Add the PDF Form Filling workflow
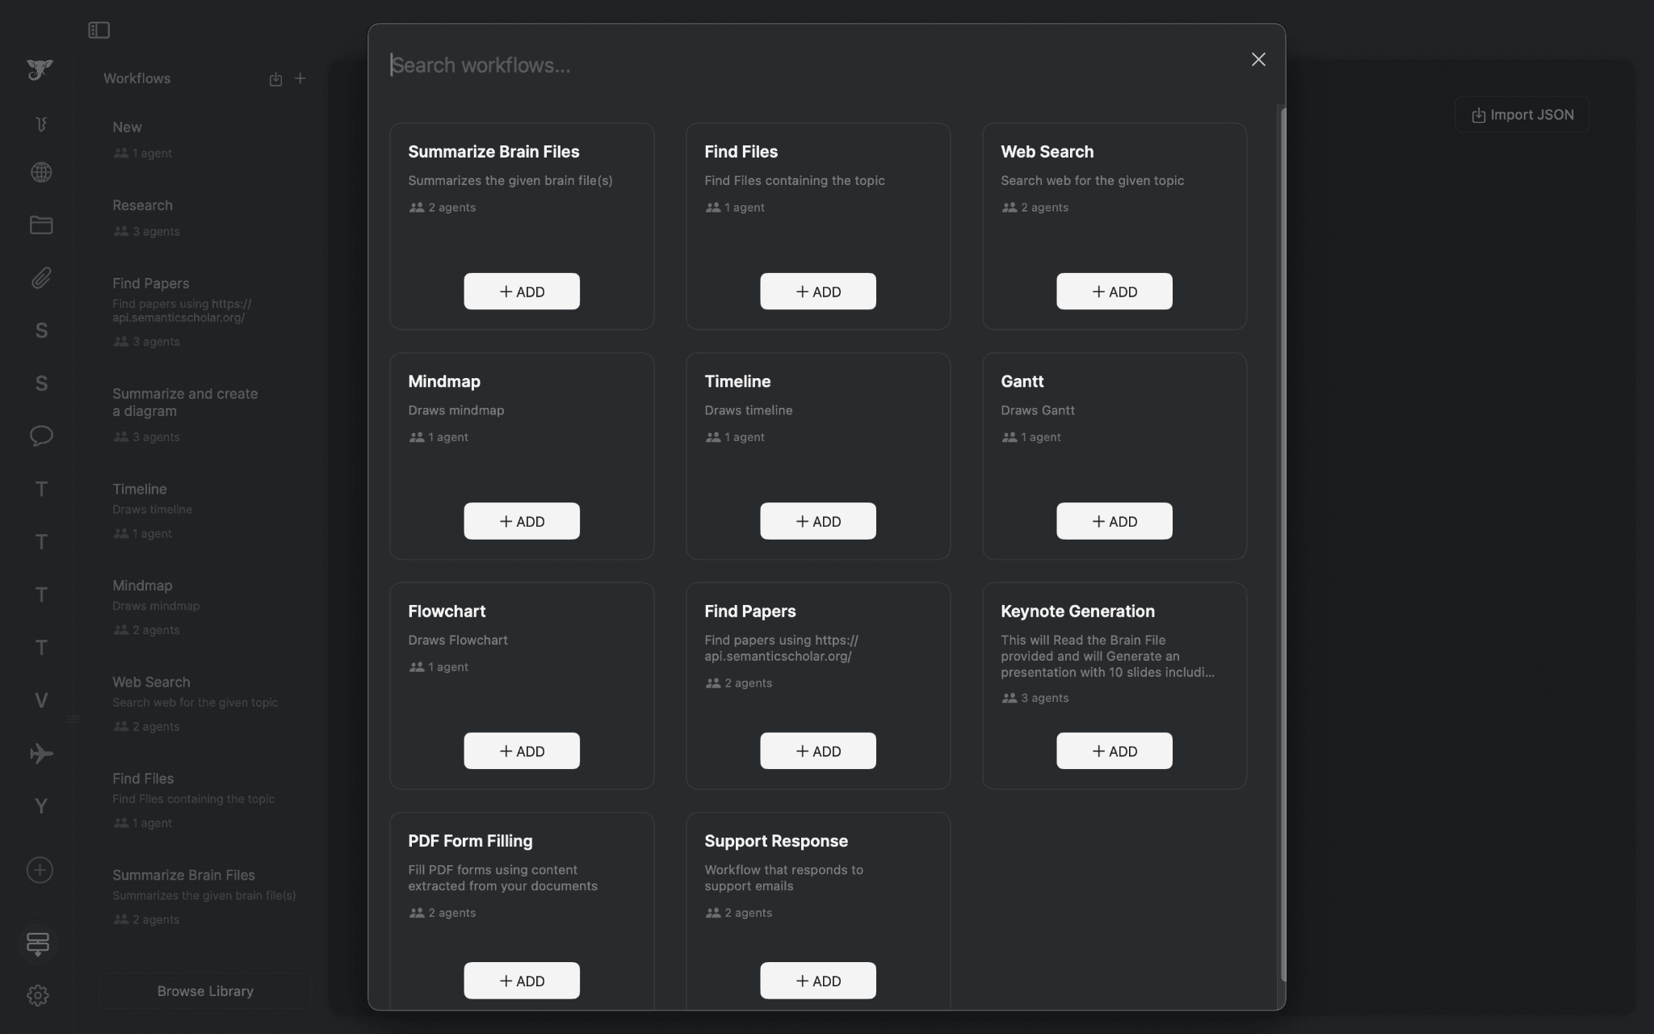 click(522, 981)
